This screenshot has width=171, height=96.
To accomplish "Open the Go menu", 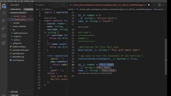I will (19, 1).
